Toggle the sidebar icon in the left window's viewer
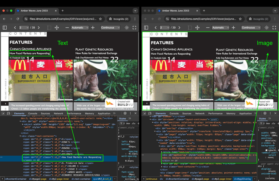This screenshot has height=181, width=279. (5, 28)
